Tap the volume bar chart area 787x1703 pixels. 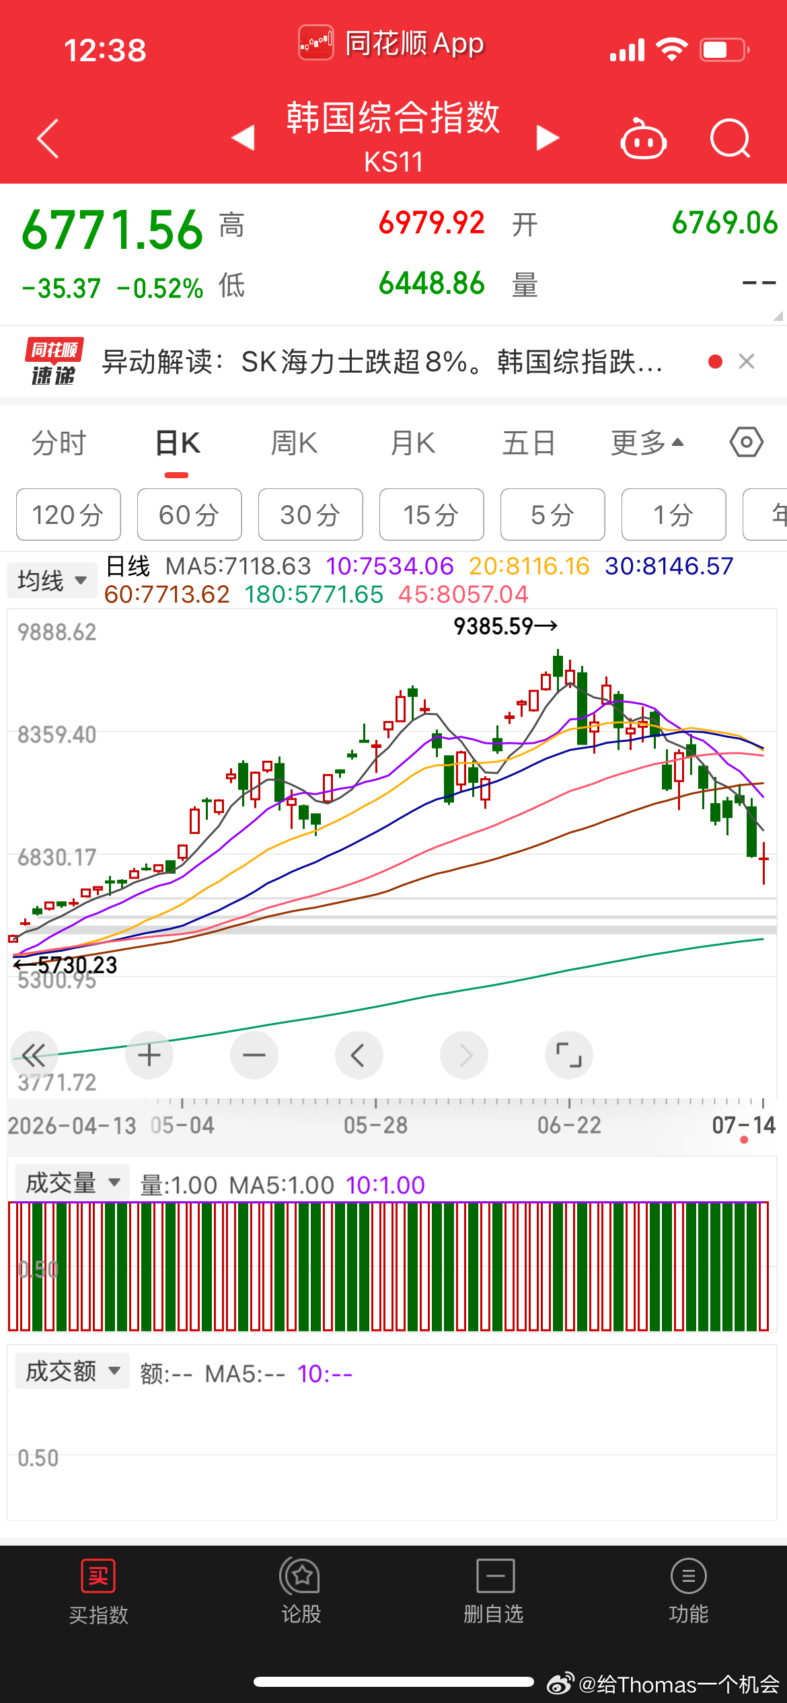point(389,1266)
